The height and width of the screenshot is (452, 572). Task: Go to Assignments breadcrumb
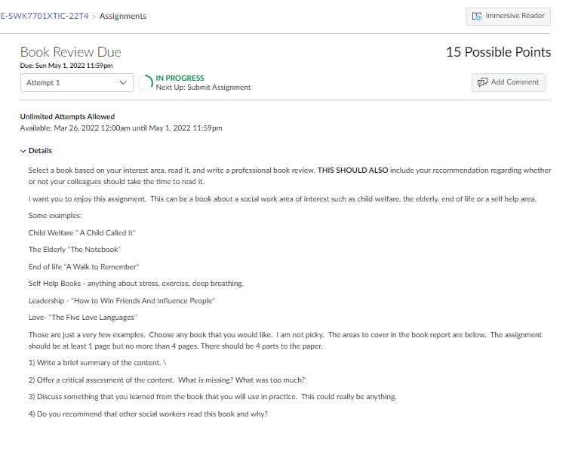pyautogui.click(x=123, y=16)
